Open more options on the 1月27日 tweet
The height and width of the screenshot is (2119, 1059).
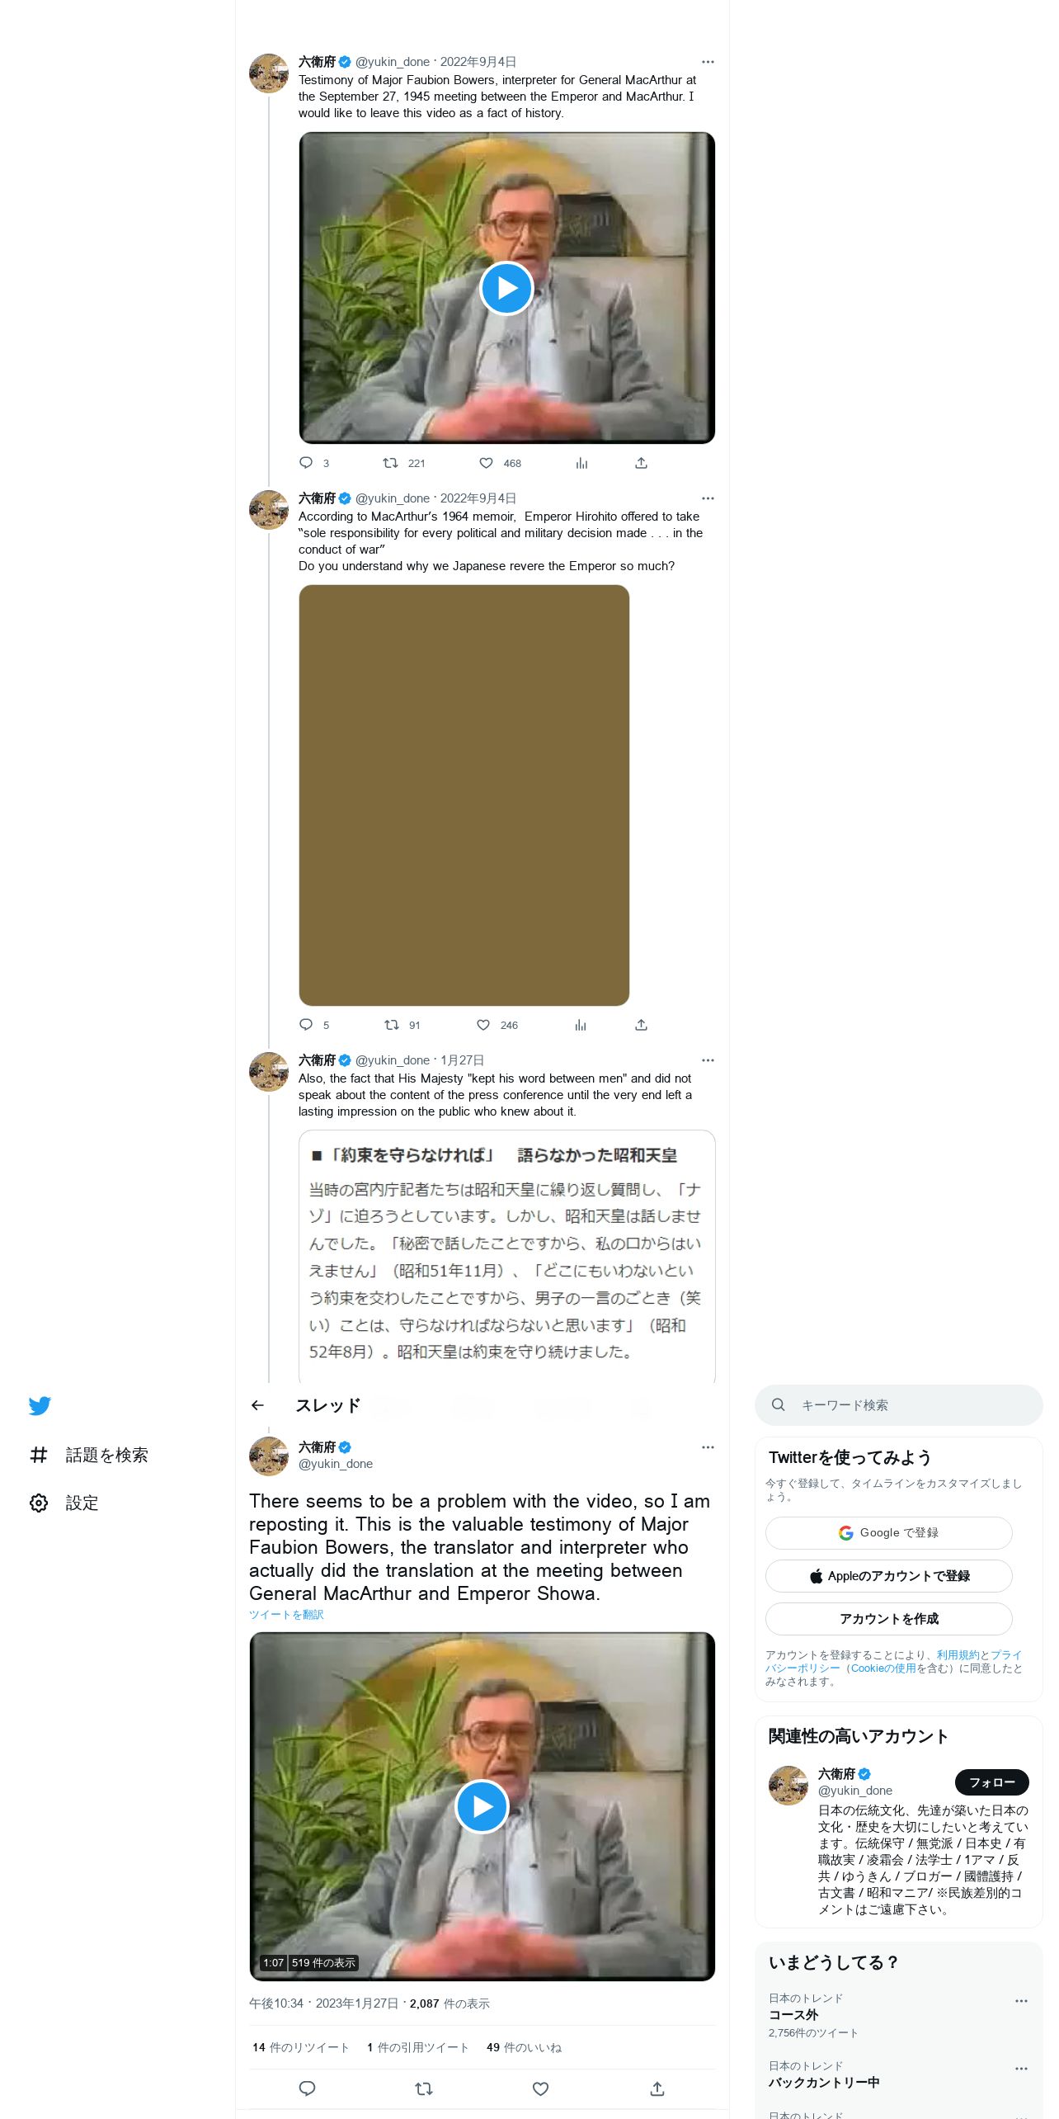708,1060
